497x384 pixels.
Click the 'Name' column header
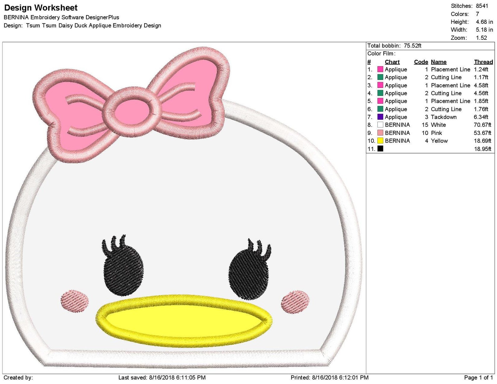(439, 62)
